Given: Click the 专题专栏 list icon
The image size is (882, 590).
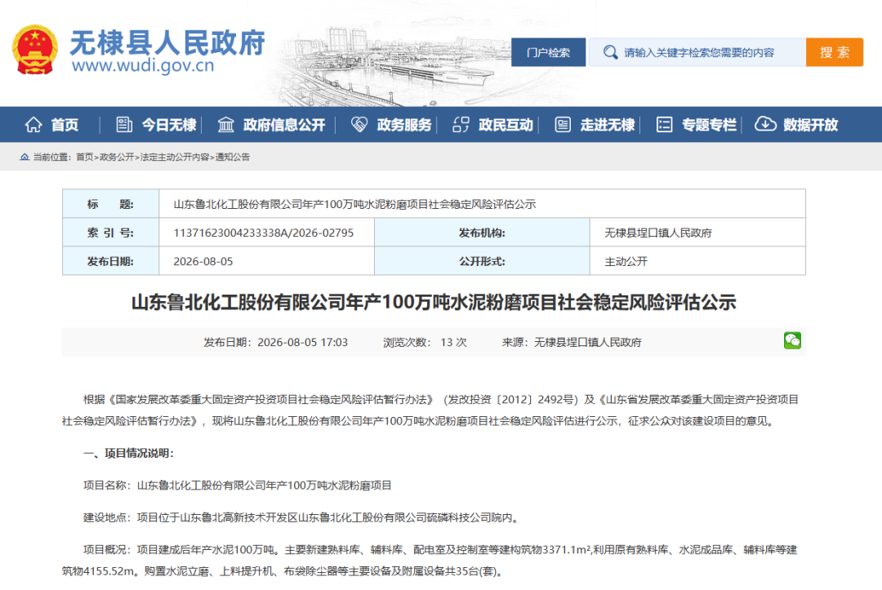Looking at the screenshot, I should point(664,125).
